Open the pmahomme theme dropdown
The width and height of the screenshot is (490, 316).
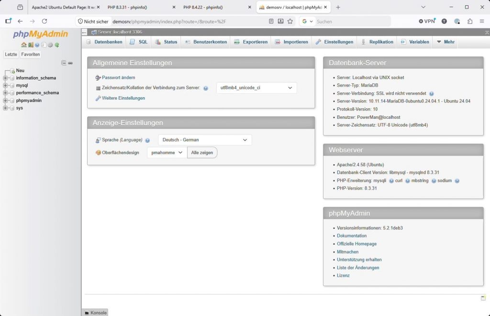pos(167,153)
